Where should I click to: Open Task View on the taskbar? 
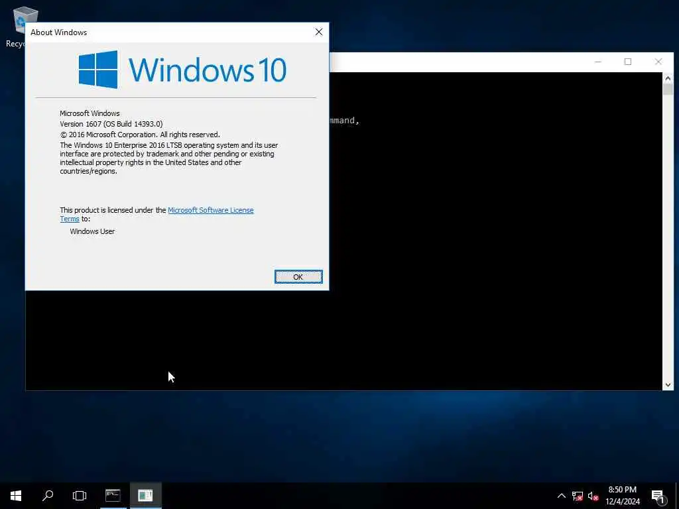(x=80, y=496)
